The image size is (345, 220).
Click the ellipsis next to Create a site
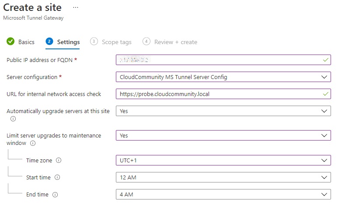tap(76, 8)
